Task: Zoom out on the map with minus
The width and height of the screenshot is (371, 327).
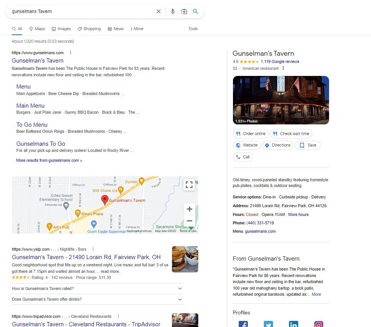Action: pyautogui.click(x=189, y=221)
